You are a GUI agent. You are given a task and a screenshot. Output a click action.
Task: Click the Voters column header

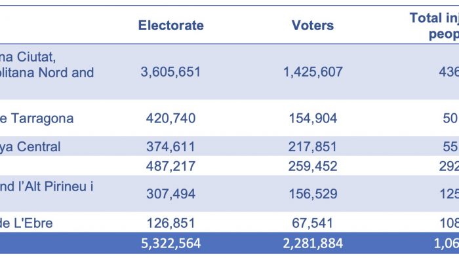[x=313, y=26]
